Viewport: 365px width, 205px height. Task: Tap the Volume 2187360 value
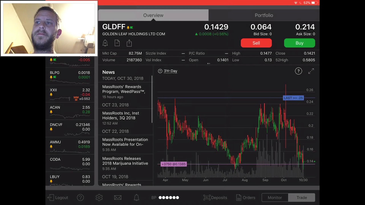[x=134, y=60]
